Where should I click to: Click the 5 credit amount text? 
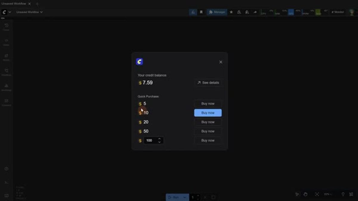coord(145,104)
